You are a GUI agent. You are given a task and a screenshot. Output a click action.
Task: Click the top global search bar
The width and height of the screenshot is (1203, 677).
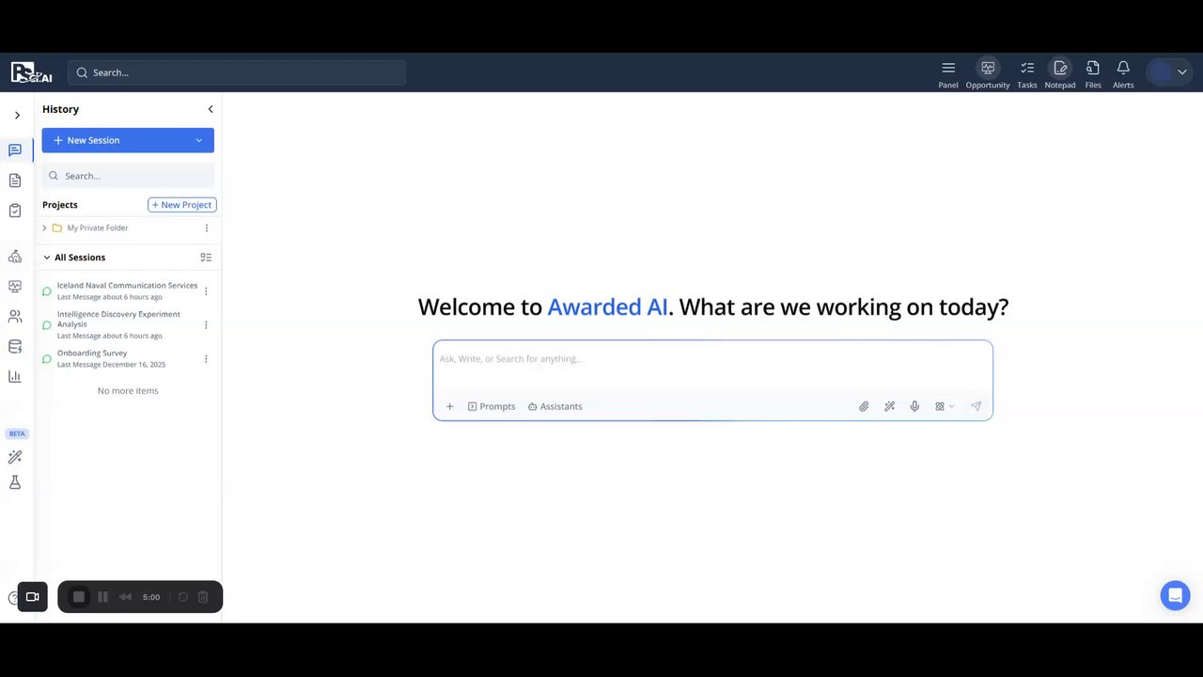pos(237,72)
